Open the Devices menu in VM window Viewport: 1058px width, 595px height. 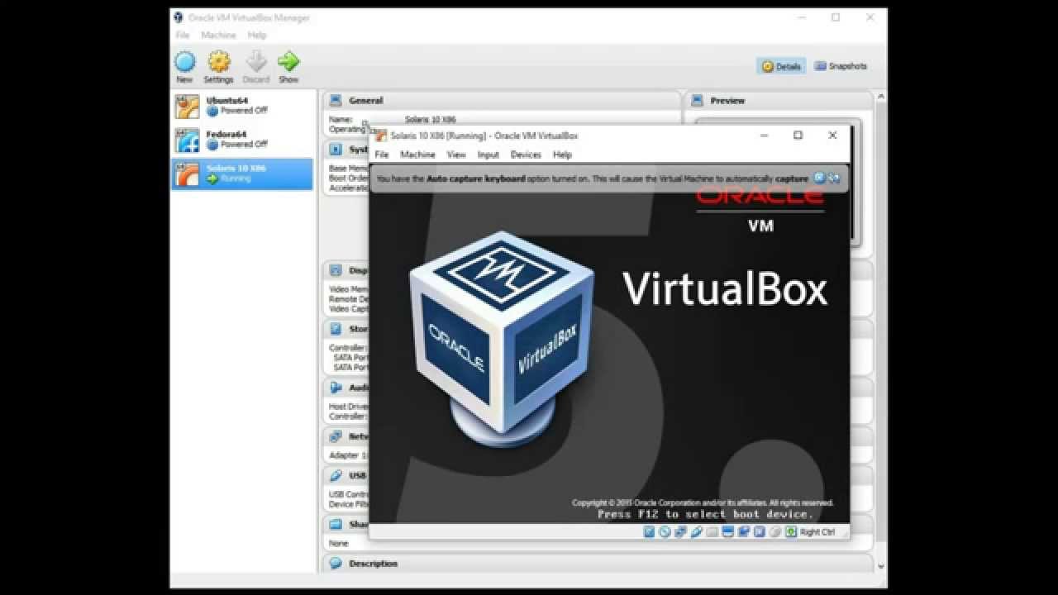[526, 155]
